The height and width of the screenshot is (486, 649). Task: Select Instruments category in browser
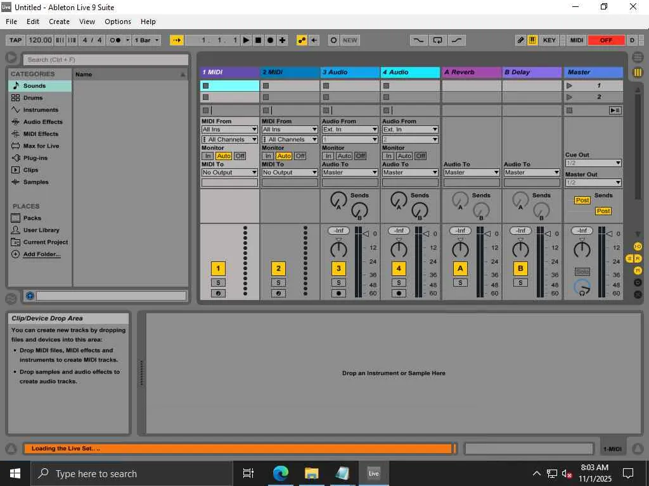[41, 110]
